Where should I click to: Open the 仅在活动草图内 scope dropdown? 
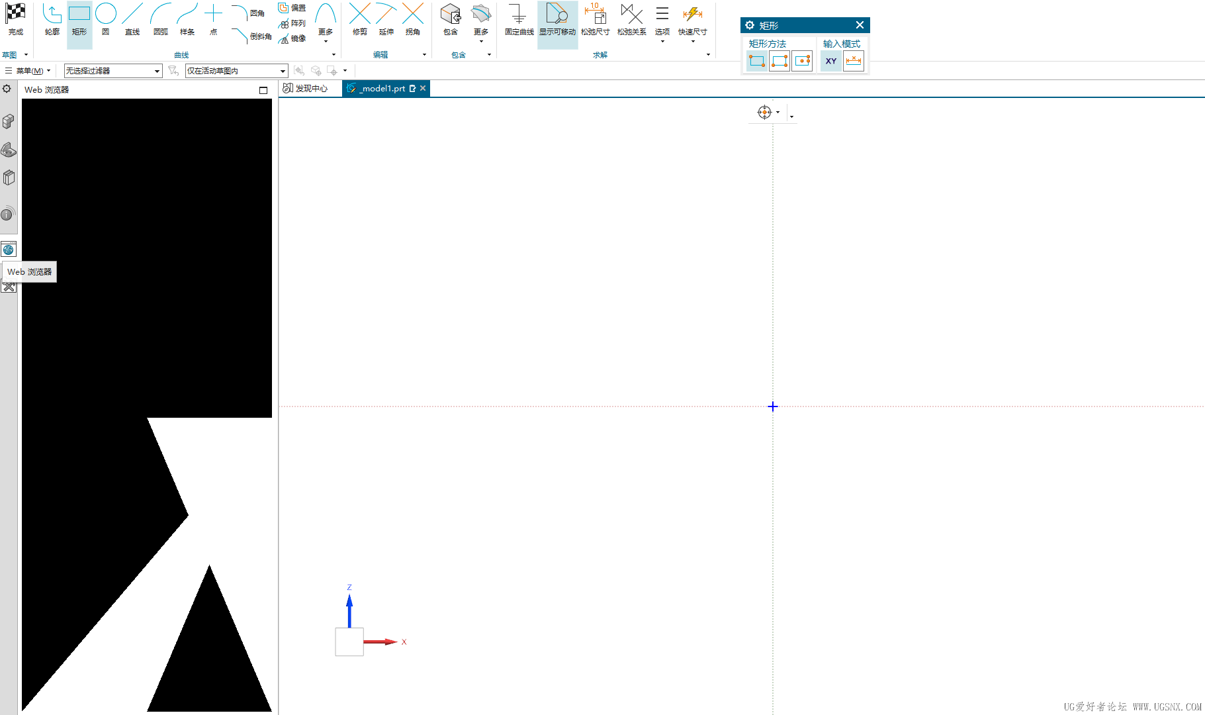coord(237,71)
